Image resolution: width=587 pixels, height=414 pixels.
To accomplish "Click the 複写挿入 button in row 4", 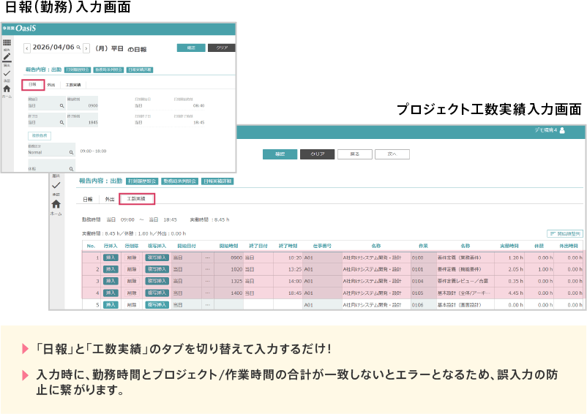I will point(157,293).
